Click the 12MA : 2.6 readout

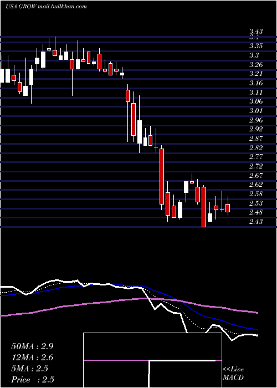(32, 358)
